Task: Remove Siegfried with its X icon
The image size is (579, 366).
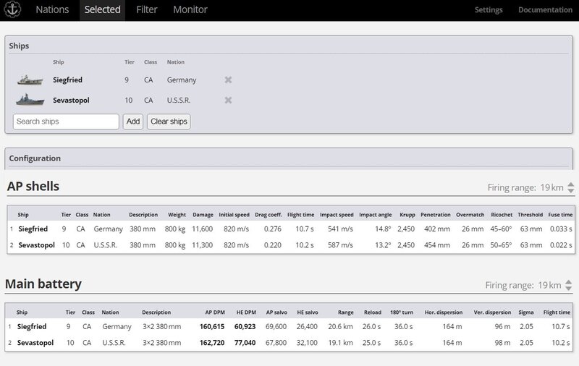Action: (228, 80)
